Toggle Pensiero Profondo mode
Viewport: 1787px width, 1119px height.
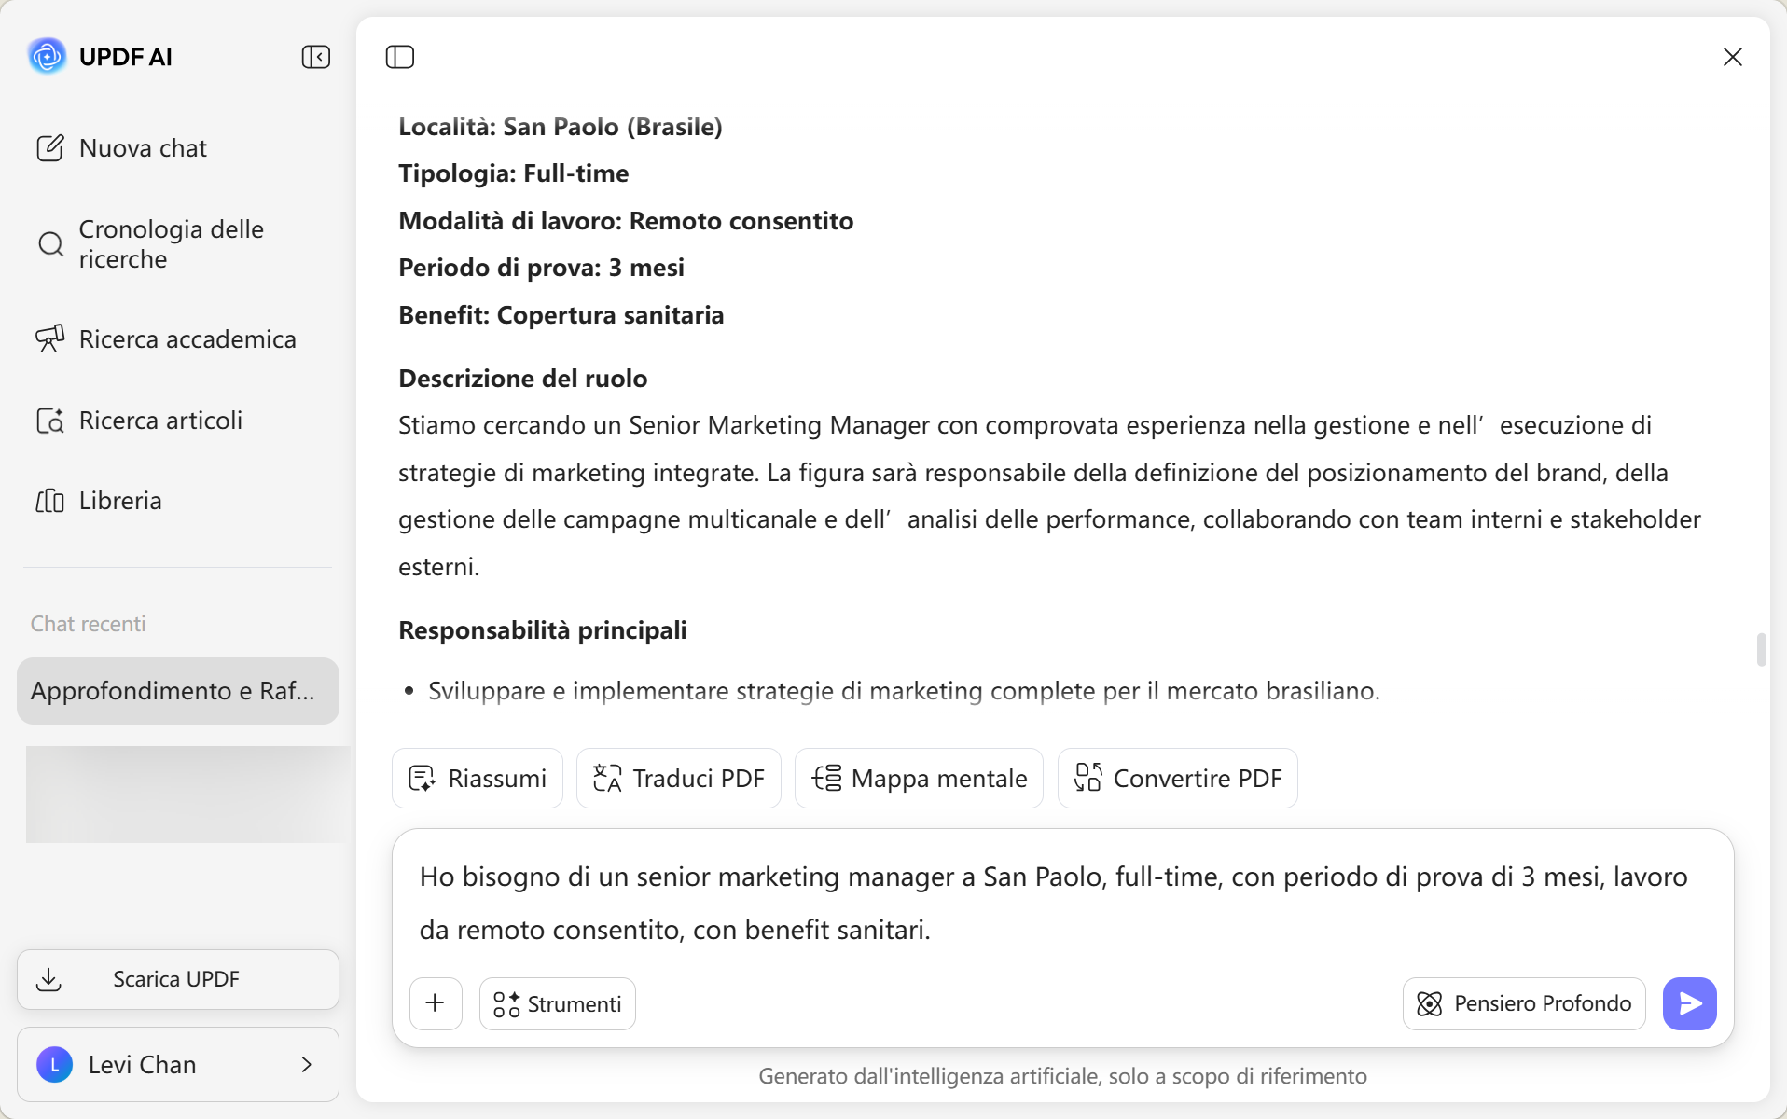1524,1003
